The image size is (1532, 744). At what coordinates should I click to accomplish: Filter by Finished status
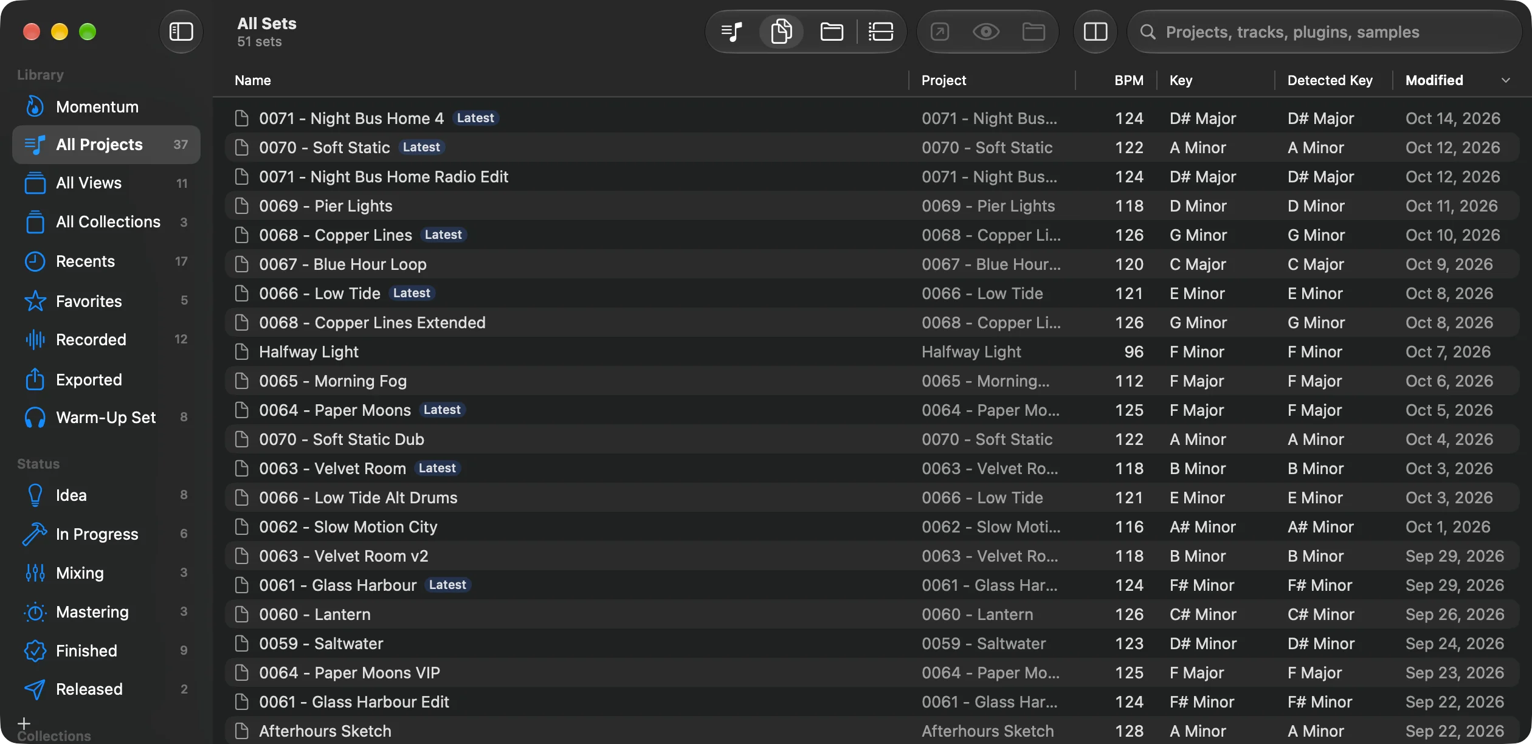pos(106,650)
